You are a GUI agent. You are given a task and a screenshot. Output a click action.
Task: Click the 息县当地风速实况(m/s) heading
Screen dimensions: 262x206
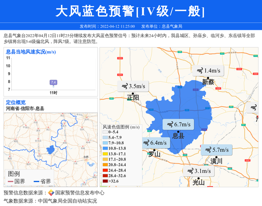pyautogui.click(x=31, y=52)
